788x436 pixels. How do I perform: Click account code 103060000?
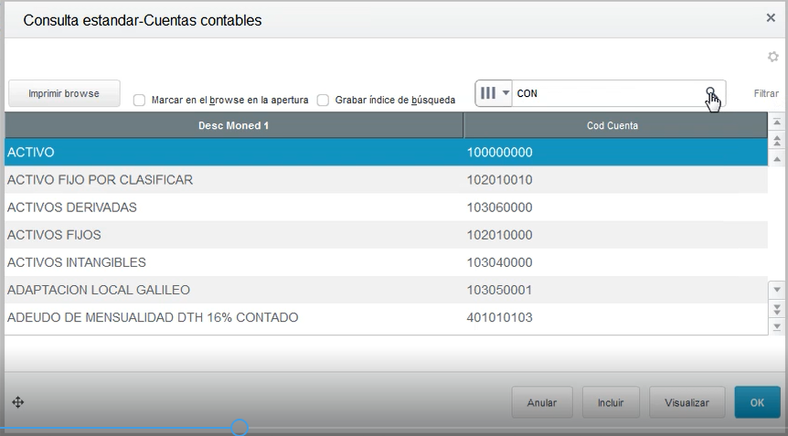499,207
